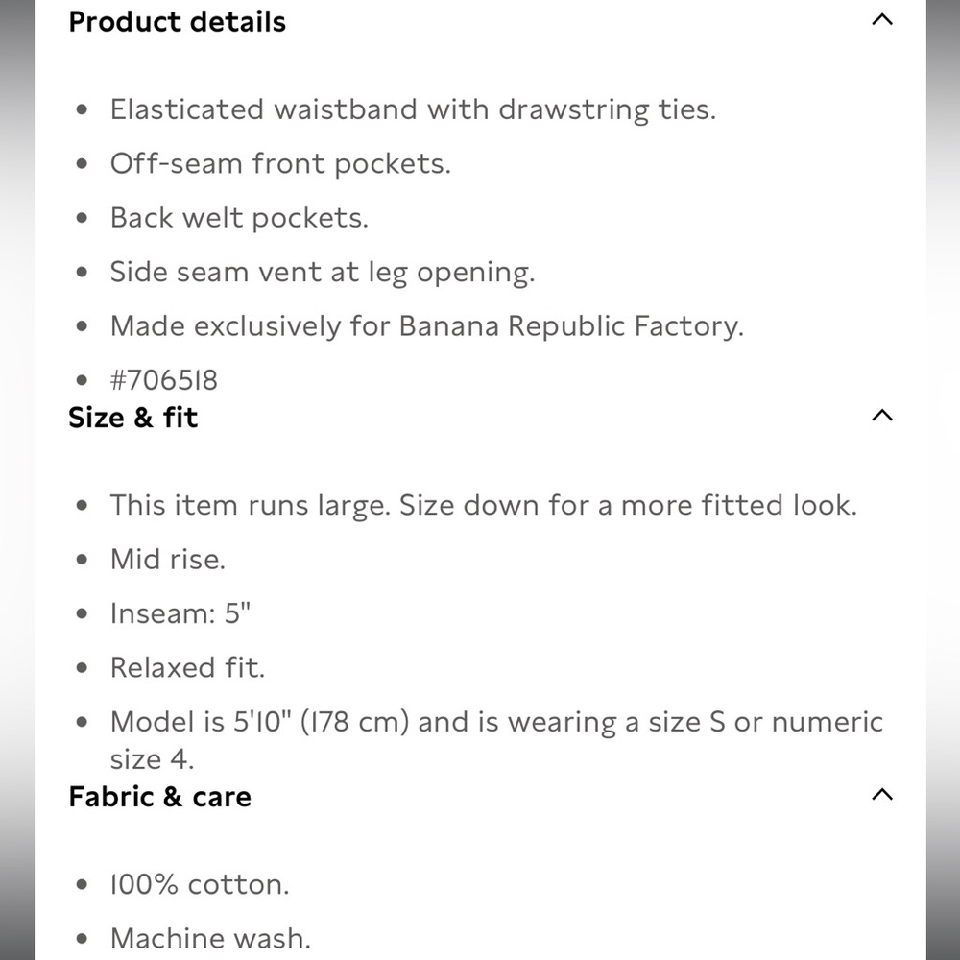Click Made exclusively for Banana Republic Factory
This screenshot has width=960, height=960.
(427, 325)
